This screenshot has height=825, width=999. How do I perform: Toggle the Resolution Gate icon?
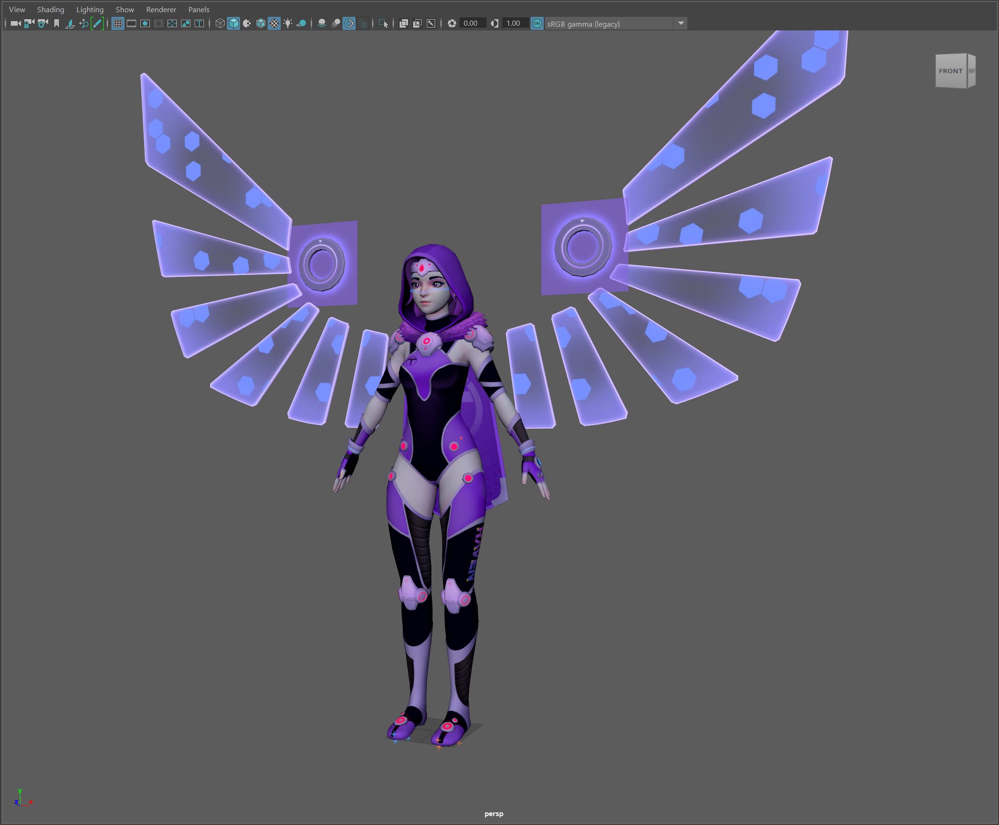point(145,23)
